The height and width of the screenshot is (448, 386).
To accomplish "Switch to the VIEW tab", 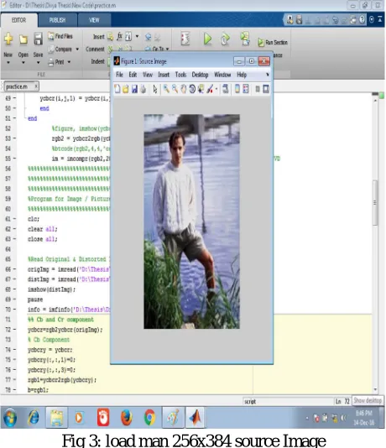I will [x=94, y=20].
